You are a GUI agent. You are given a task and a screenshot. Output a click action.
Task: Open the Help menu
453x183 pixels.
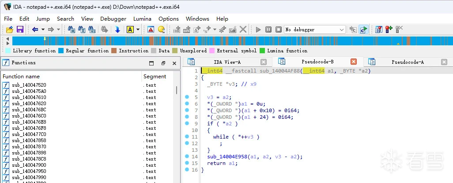(x=222, y=19)
